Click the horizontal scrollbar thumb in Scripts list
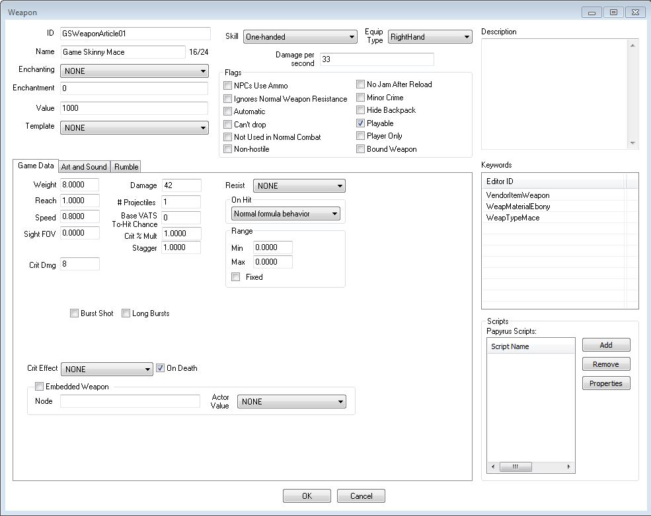 [516, 467]
